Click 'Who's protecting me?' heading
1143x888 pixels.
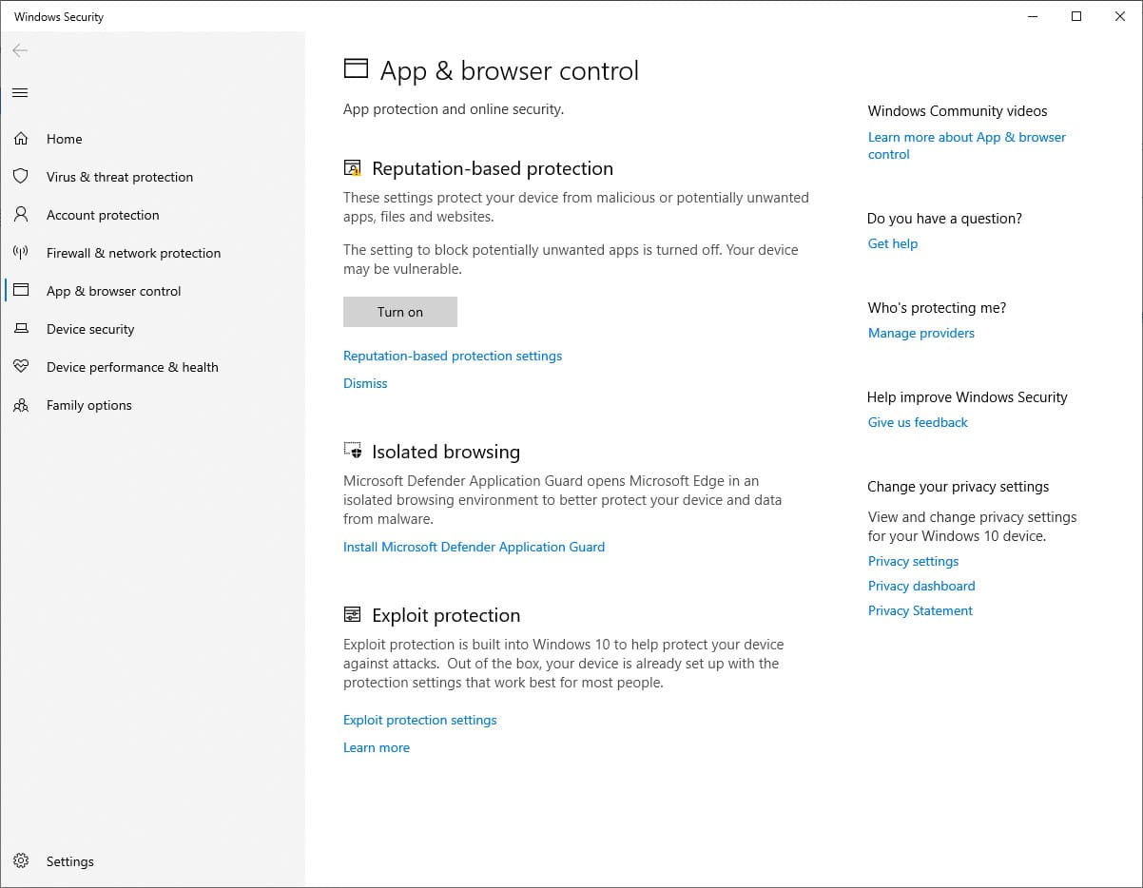pyautogui.click(x=937, y=308)
